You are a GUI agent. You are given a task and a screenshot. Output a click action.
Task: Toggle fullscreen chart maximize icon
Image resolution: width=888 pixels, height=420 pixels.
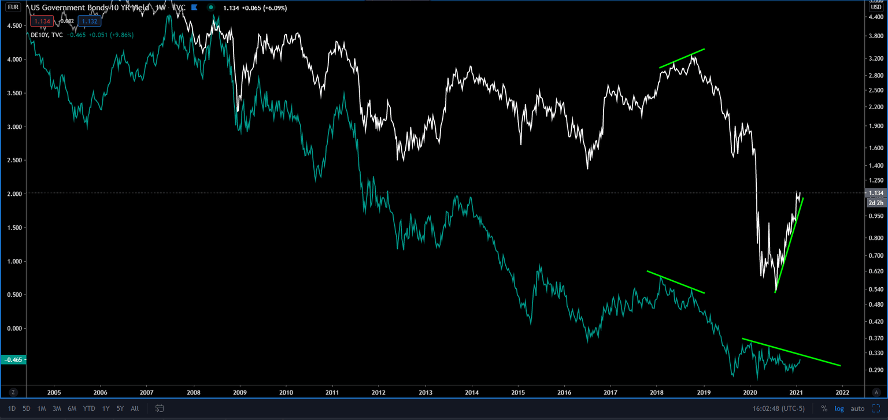coord(876,408)
